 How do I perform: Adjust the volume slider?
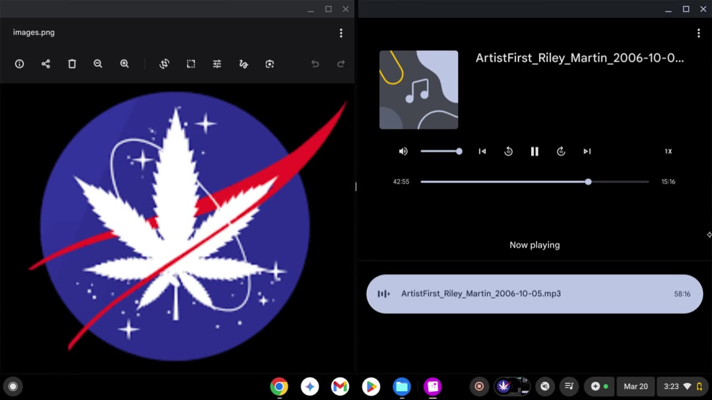(x=441, y=151)
